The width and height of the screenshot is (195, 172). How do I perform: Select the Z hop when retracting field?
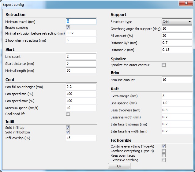pyautogui.click(x=81, y=40)
